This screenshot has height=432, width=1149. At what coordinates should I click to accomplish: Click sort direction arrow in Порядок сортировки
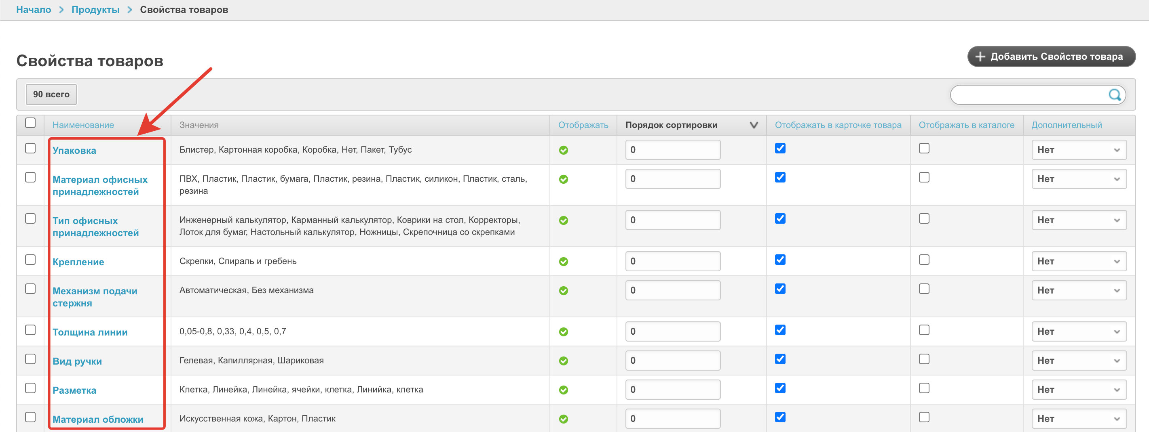[753, 125]
